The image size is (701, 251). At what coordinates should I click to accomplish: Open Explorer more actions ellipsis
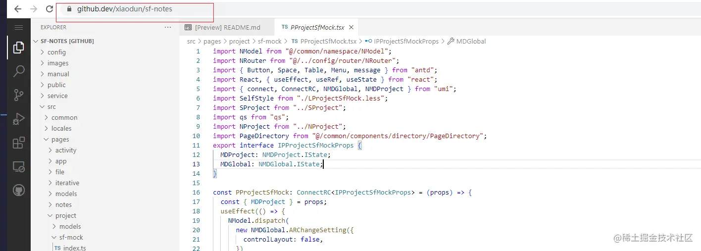[168, 27]
